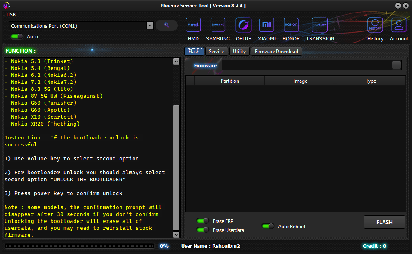Browse firmware with the ellipsis button
This screenshot has width=412, height=254.
tap(396, 65)
